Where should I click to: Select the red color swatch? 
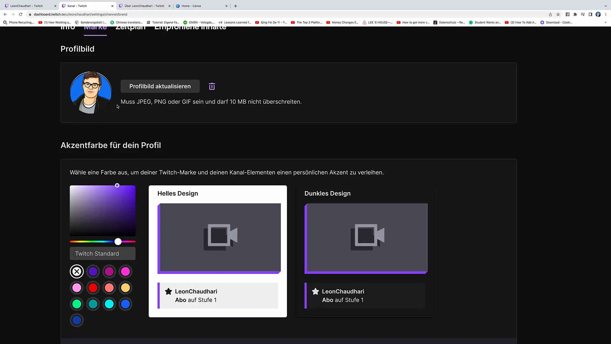point(93,288)
